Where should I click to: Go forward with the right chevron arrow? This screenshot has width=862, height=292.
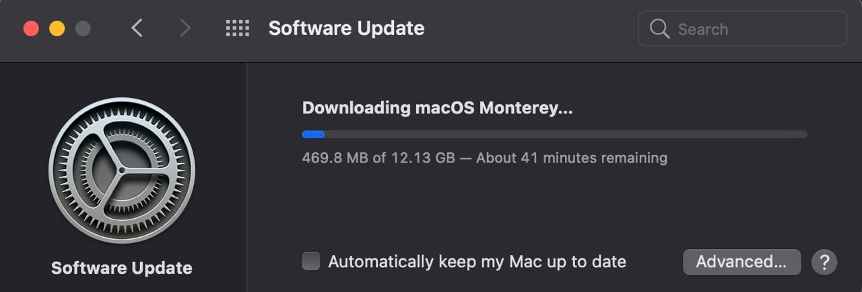(x=185, y=28)
